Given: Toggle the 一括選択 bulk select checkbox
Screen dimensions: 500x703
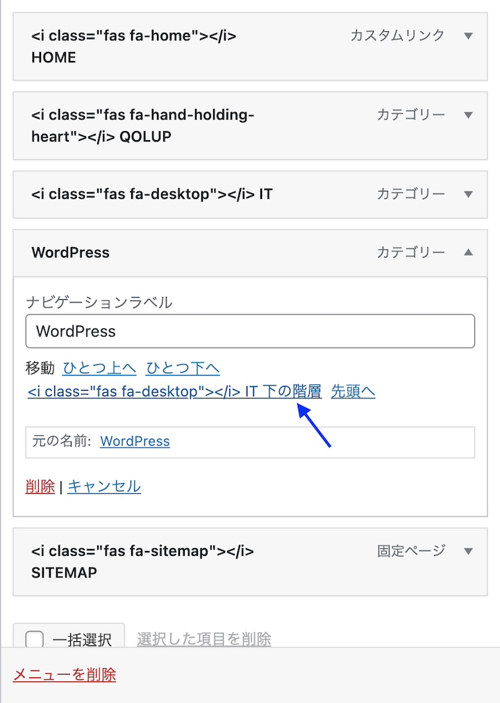Looking at the screenshot, I should pyautogui.click(x=35, y=639).
